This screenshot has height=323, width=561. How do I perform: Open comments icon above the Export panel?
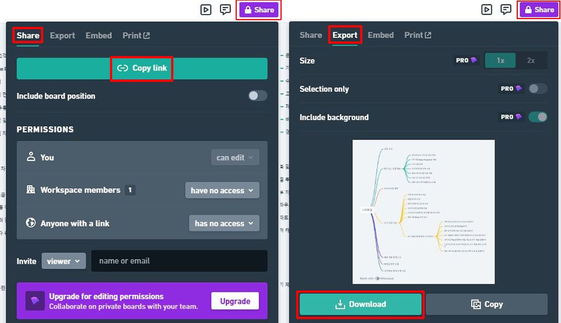pyautogui.click(x=506, y=10)
